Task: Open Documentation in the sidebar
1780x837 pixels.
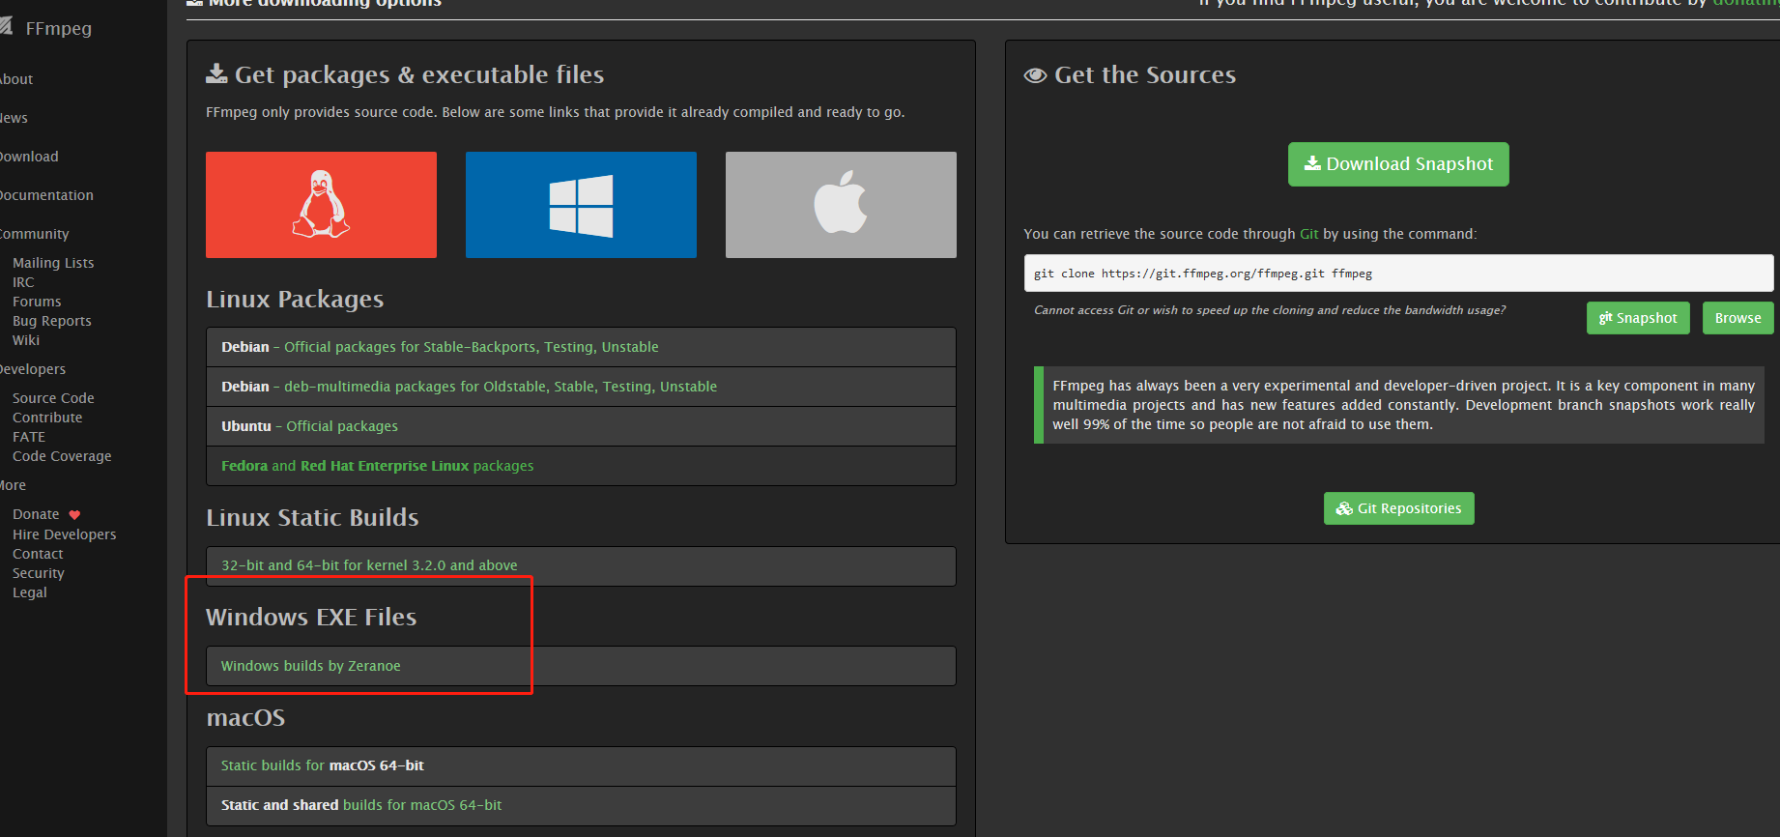Action: pos(46,195)
